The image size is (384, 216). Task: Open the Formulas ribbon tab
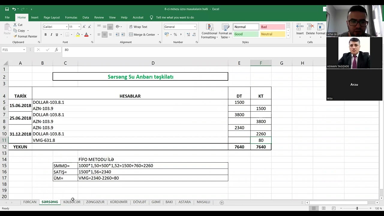coord(71,17)
